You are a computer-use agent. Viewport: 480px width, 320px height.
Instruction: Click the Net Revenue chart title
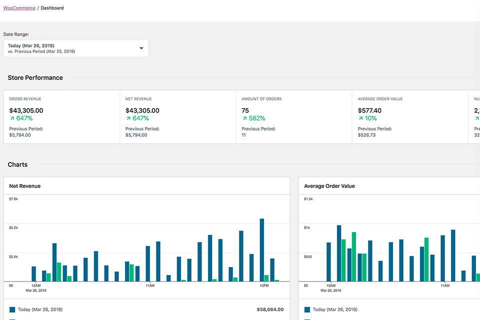click(x=25, y=186)
